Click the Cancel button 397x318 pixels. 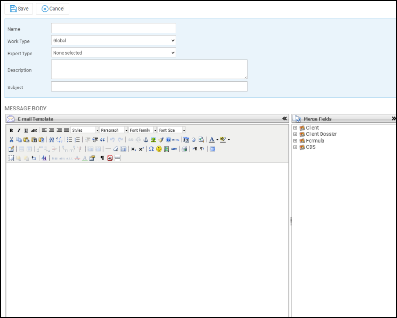tap(53, 9)
